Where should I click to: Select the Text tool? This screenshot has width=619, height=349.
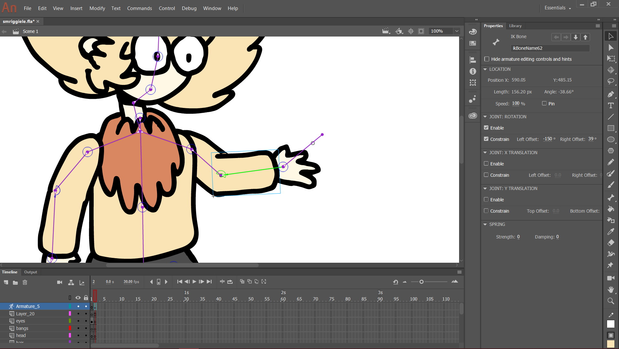pyautogui.click(x=611, y=105)
